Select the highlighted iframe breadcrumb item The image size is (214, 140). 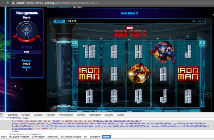pyautogui.click(x=106, y=137)
